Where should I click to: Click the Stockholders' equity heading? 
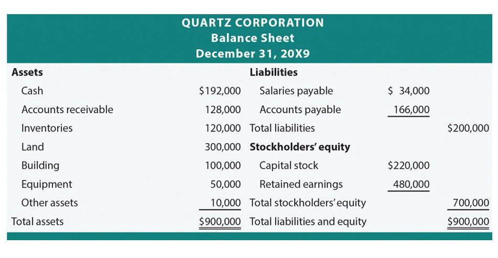click(x=299, y=147)
